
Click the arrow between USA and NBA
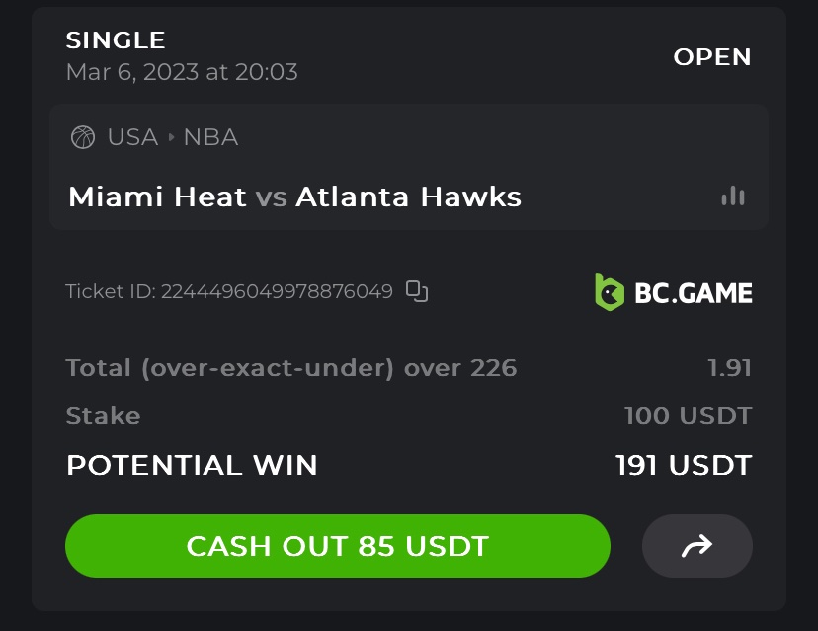point(171,137)
